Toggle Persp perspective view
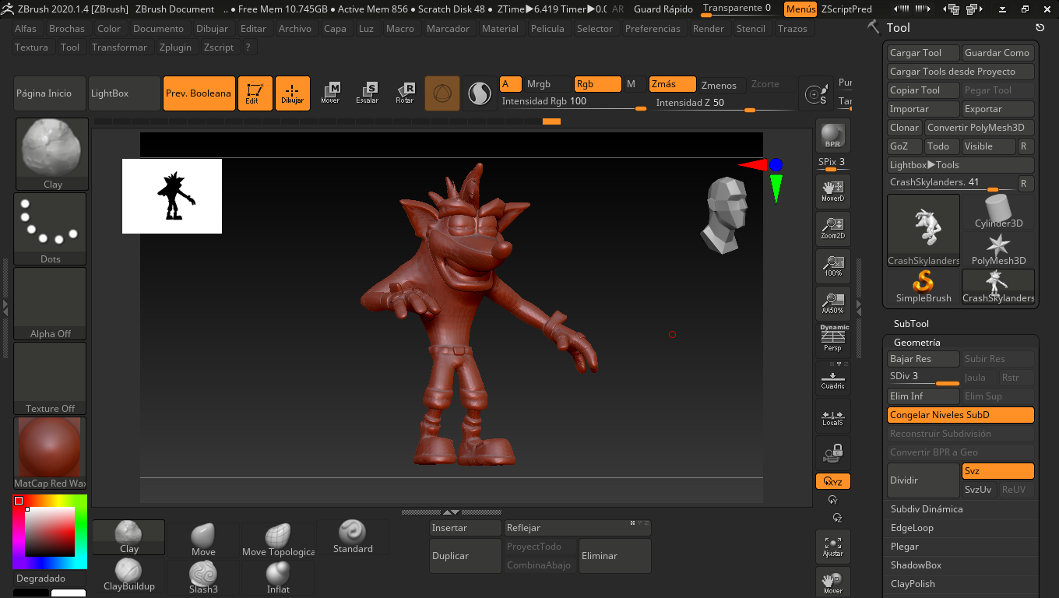 pos(832,339)
